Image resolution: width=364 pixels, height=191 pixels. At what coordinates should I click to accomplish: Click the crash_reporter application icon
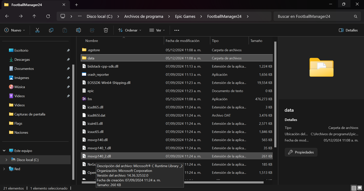click(x=84, y=74)
